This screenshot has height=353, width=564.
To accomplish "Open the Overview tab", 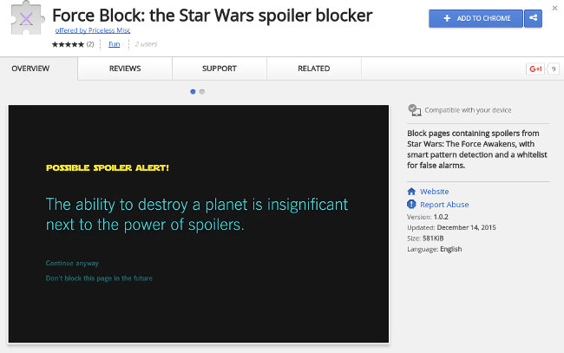I will click(x=30, y=69).
